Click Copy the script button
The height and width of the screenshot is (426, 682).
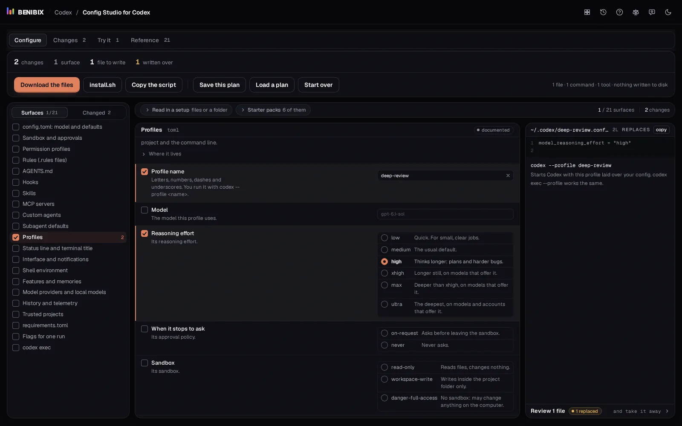[154, 85]
